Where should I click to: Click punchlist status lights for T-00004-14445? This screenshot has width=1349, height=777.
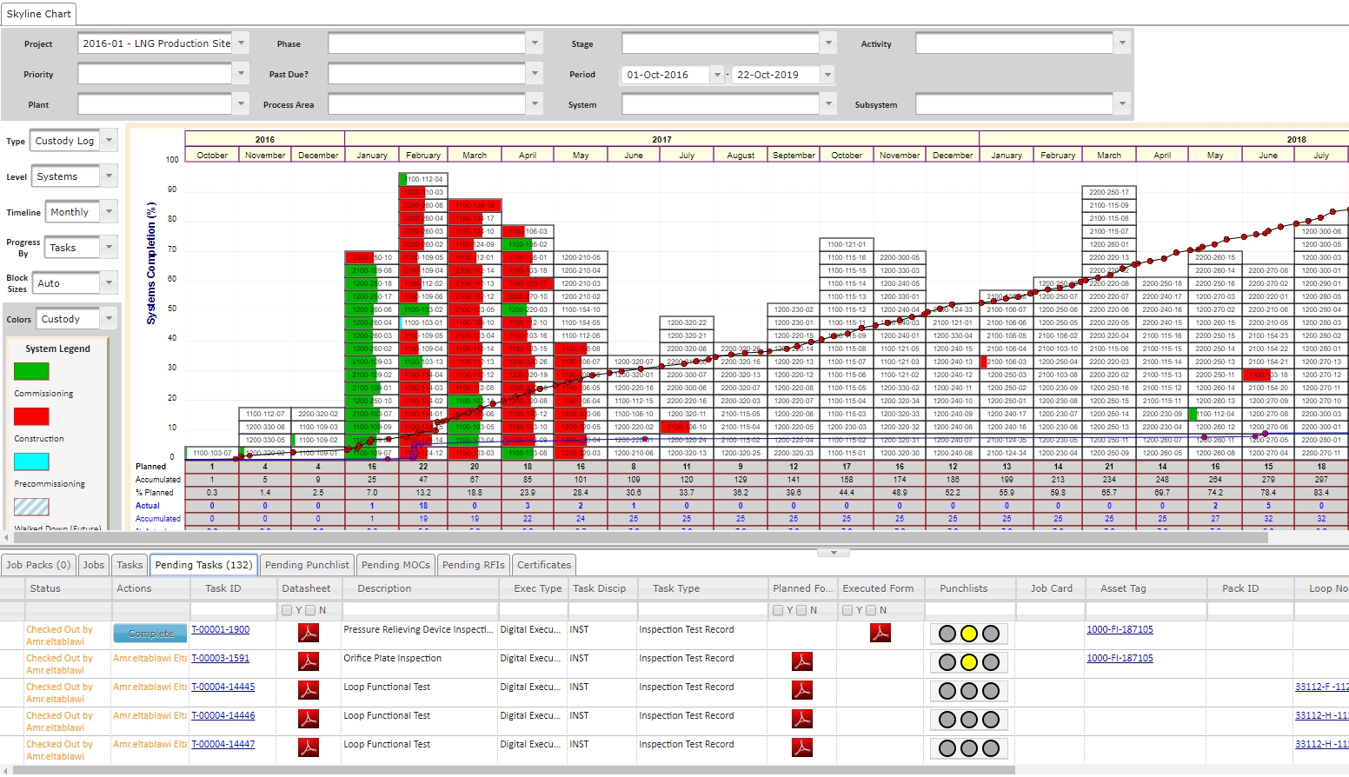pyautogui.click(x=969, y=691)
